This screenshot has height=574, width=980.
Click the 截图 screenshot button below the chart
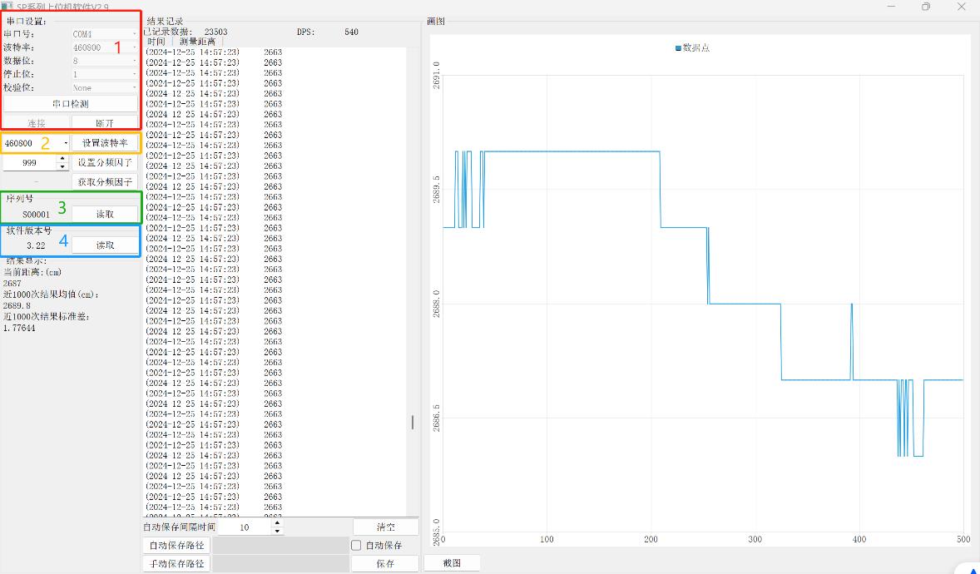tap(452, 563)
